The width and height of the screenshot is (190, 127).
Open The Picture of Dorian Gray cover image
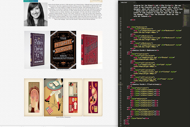point(37,50)
